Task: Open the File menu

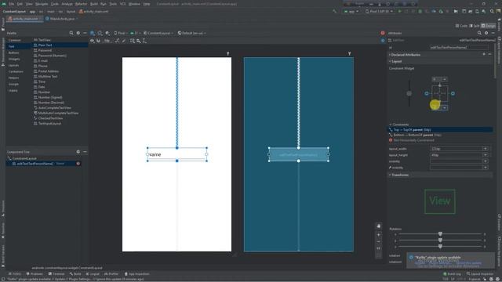Action: (x=12, y=4)
